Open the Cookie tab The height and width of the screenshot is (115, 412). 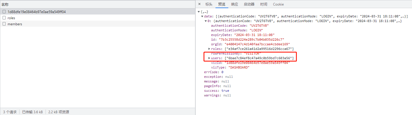[278, 4]
